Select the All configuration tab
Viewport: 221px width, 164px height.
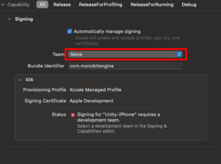(x=42, y=5)
